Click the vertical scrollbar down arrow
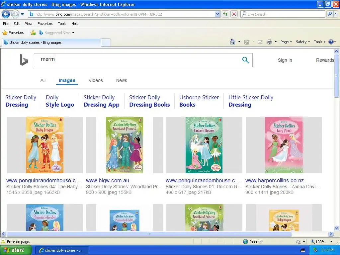 (x=337, y=228)
